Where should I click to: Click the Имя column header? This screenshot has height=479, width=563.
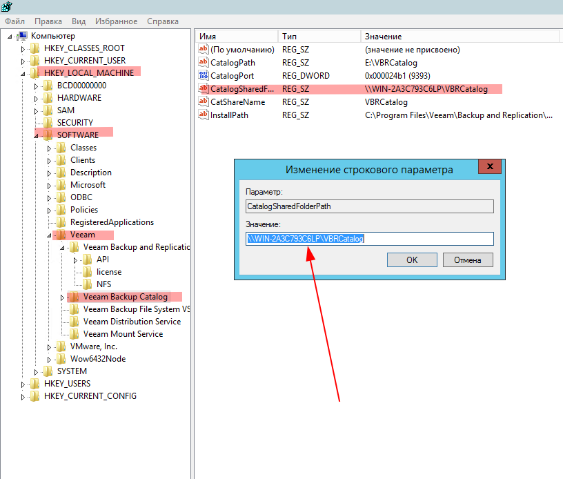(237, 37)
